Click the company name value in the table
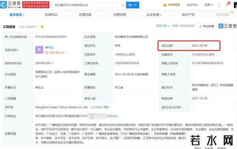Screen dimensions: 237x149 [x=131, y=37]
